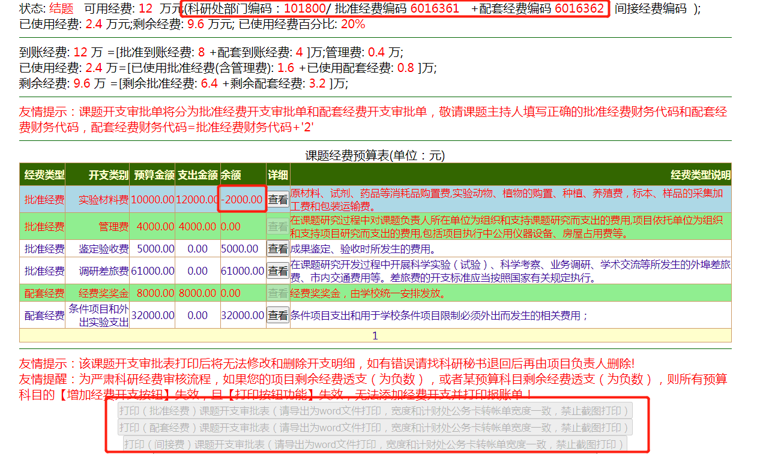
Task: Open 查看 details for 鉴定验收费
Action: click(x=277, y=248)
